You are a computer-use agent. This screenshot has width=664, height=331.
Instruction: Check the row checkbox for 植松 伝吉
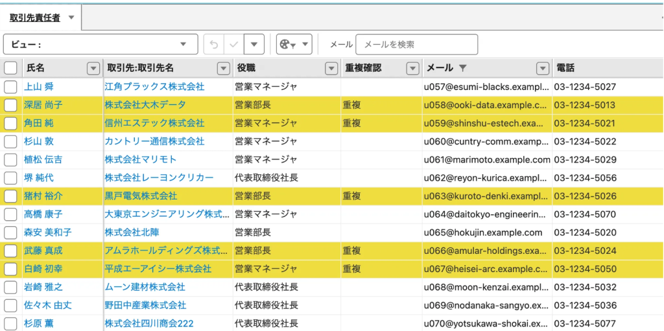point(10,159)
